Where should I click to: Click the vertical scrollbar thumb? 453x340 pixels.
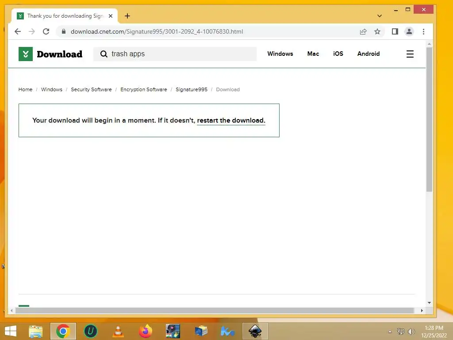(429, 120)
